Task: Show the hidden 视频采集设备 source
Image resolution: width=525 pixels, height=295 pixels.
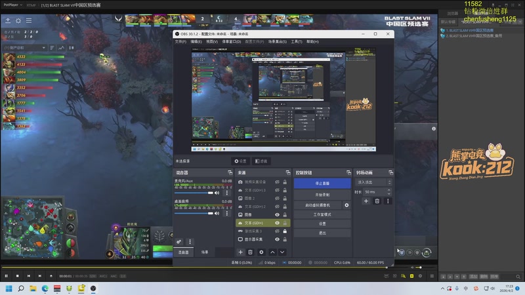Action: point(277,182)
